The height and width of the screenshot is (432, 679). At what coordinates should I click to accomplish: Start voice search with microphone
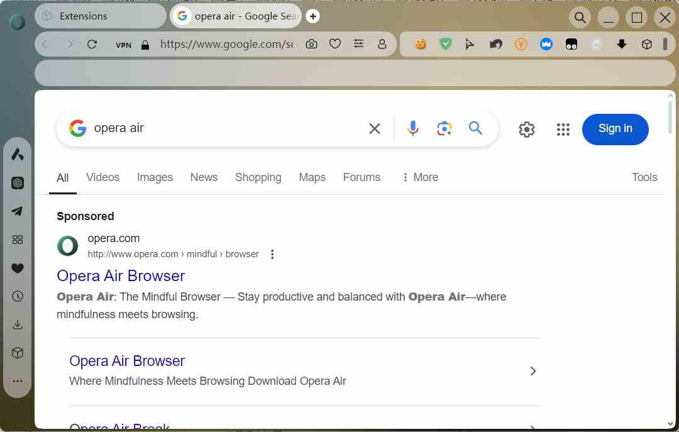tap(412, 128)
